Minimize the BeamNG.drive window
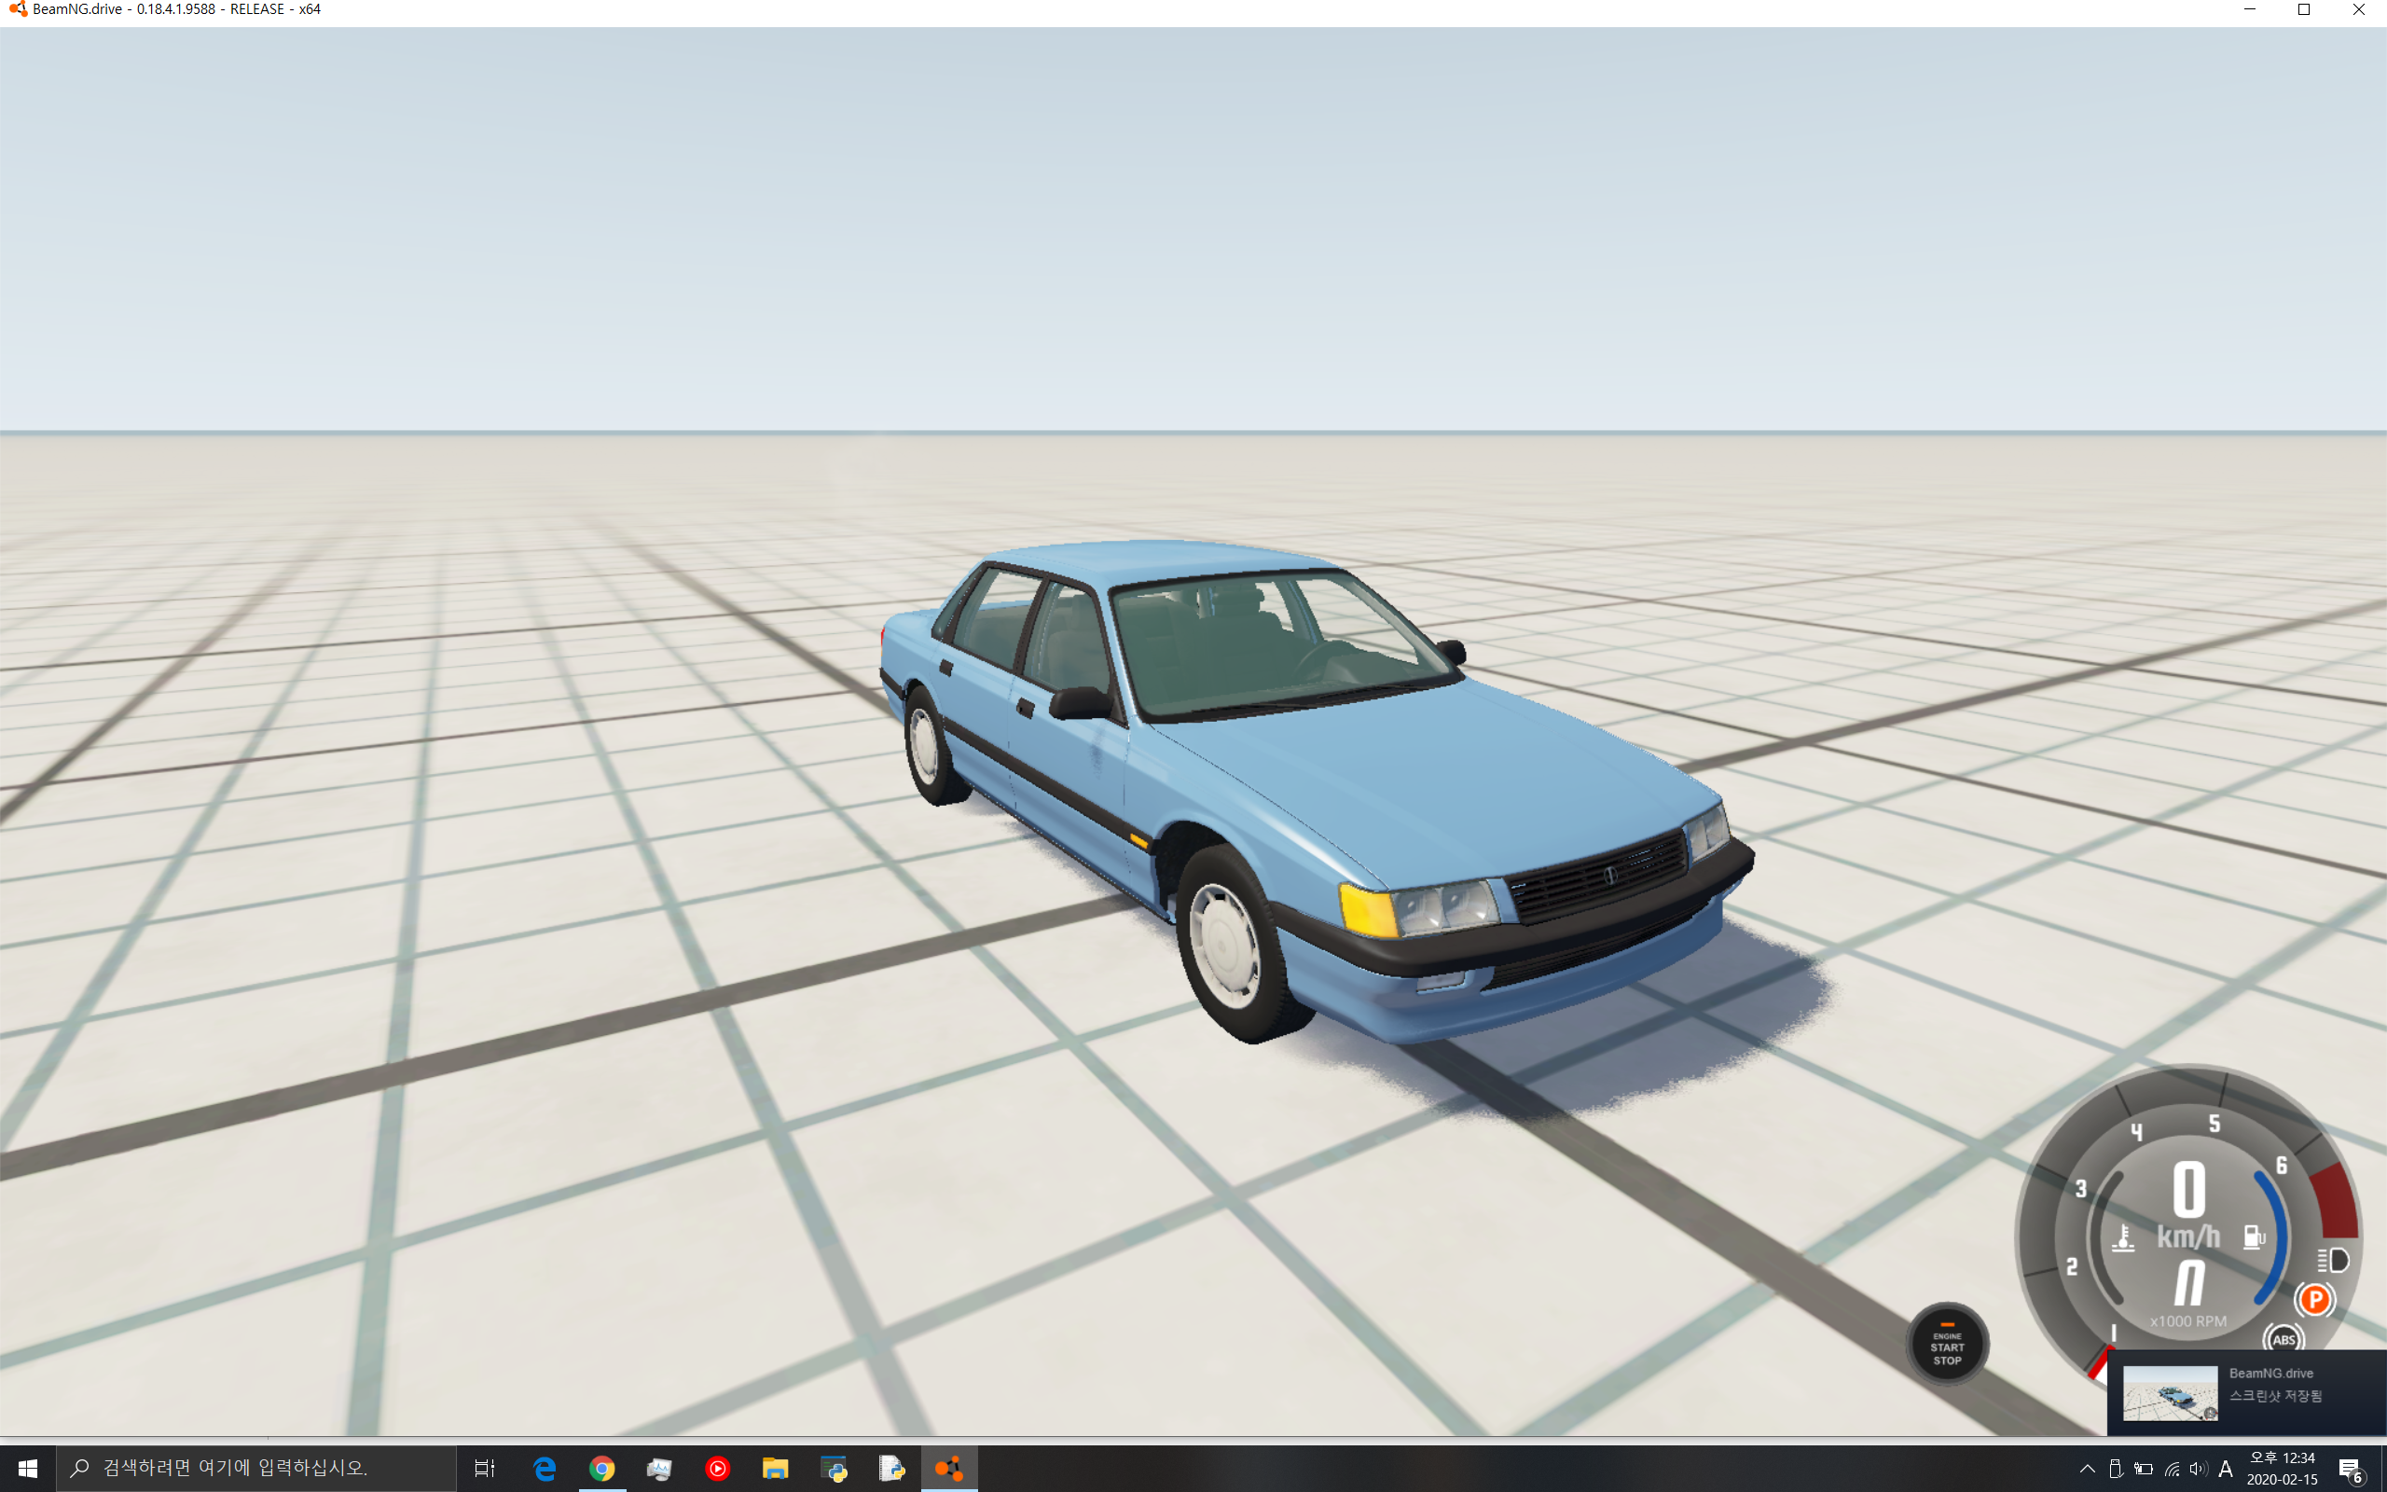Screen dimensions: 2387x1492 (x=2250, y=10)
